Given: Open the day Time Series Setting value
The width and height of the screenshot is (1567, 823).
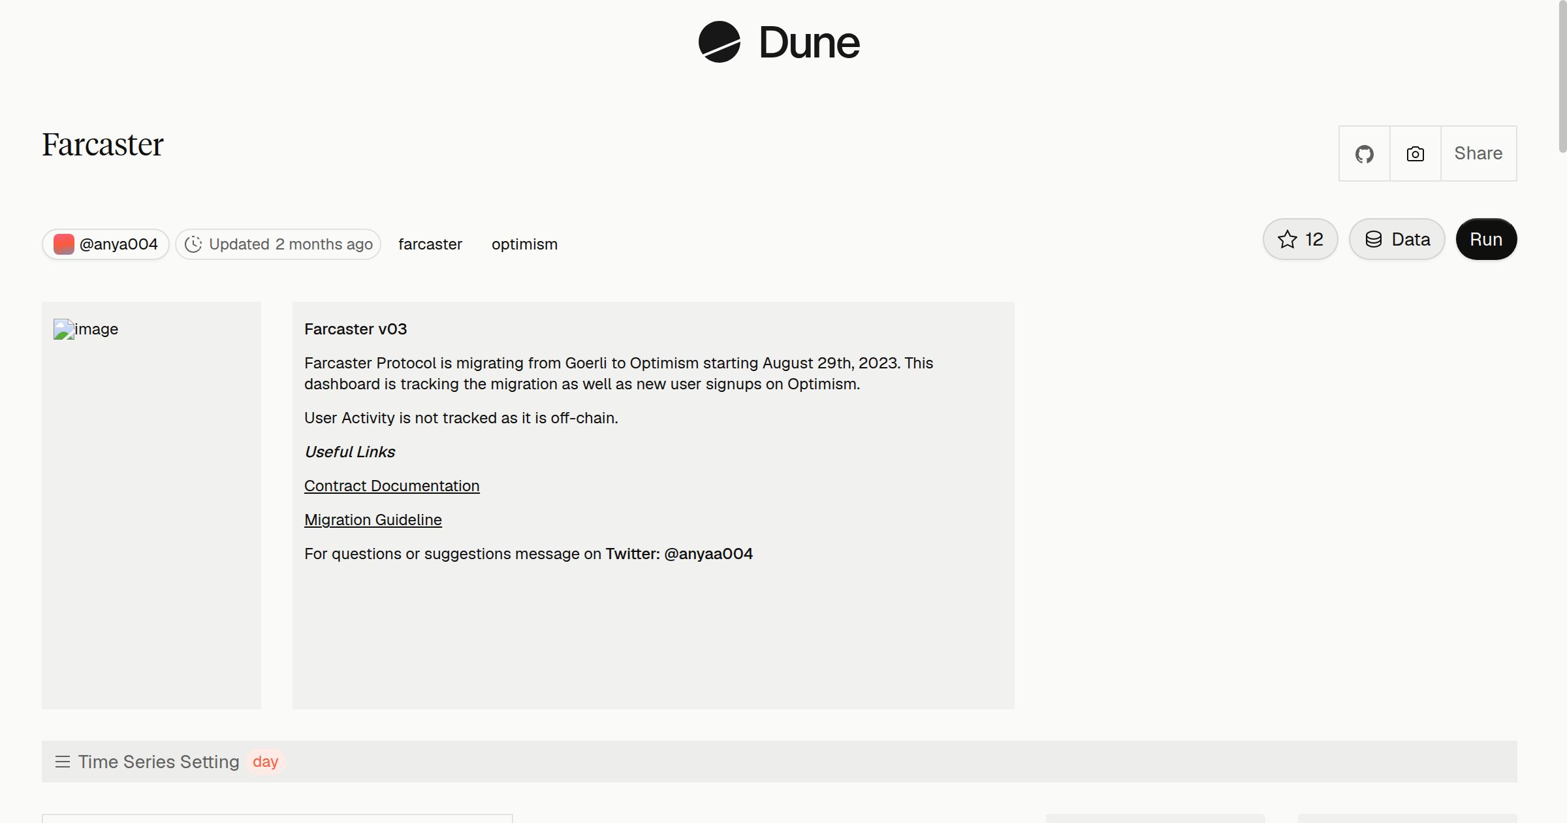Looking at the screenshot, I should click(x=265, y=762).
